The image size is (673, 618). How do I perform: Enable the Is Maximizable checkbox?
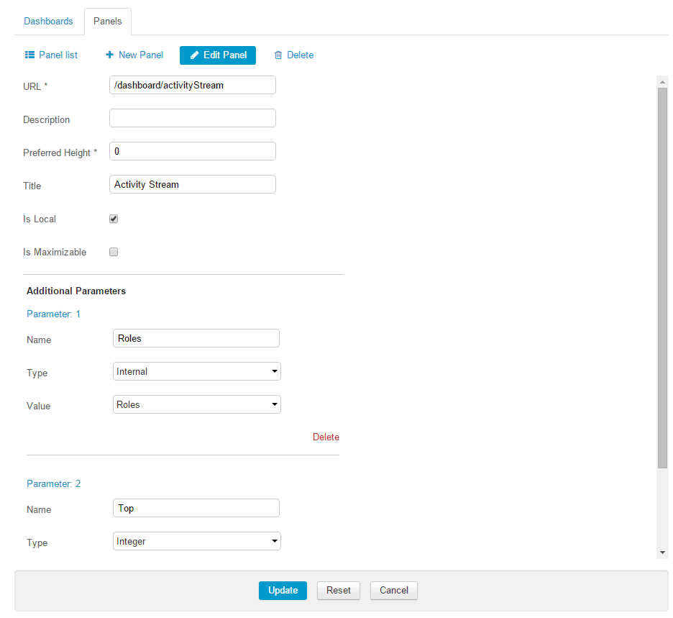click(x=114, y=252)
